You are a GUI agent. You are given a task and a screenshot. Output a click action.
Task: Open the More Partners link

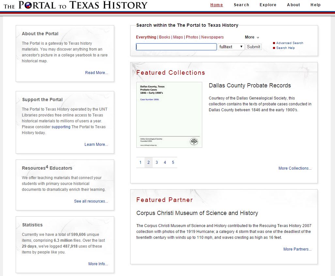pos(297,249)
